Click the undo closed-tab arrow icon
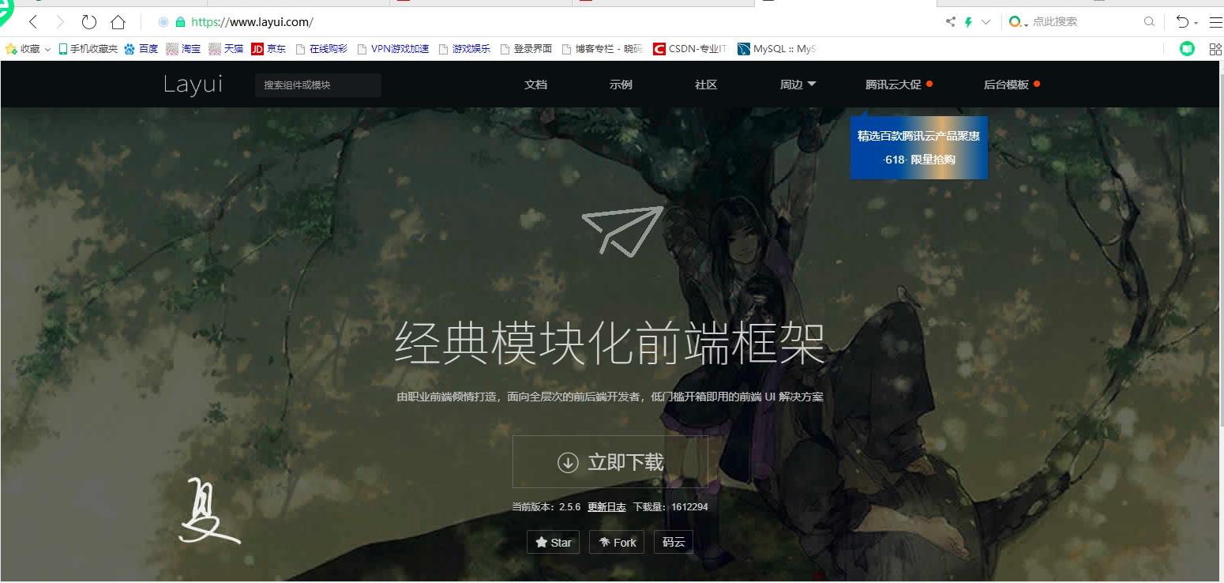This screenshot has width=1224, height=583. pyautogui.click(x=1182, y=22)
